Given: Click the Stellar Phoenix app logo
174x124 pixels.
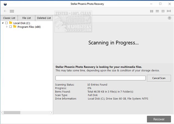Looking at the screenshot, I should [5, 4].
